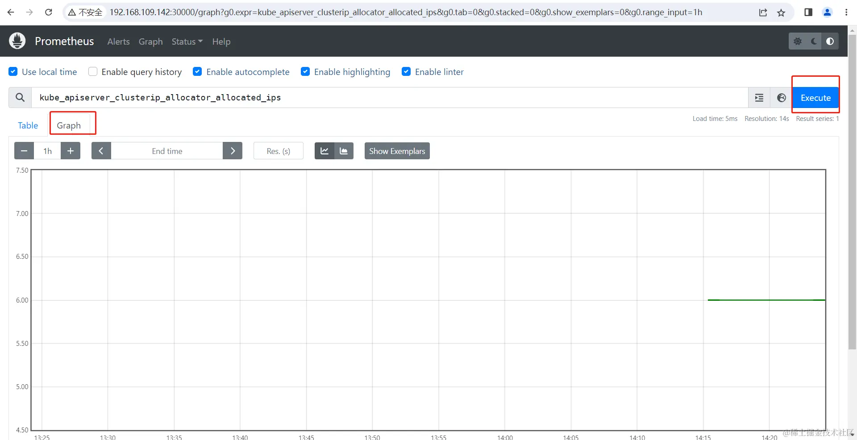
Task: Open the Help page link
Action: (x=221, y=42)
